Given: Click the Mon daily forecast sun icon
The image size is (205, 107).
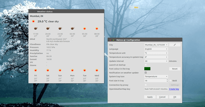Looking at the screenshot, I should coord(72,70).
